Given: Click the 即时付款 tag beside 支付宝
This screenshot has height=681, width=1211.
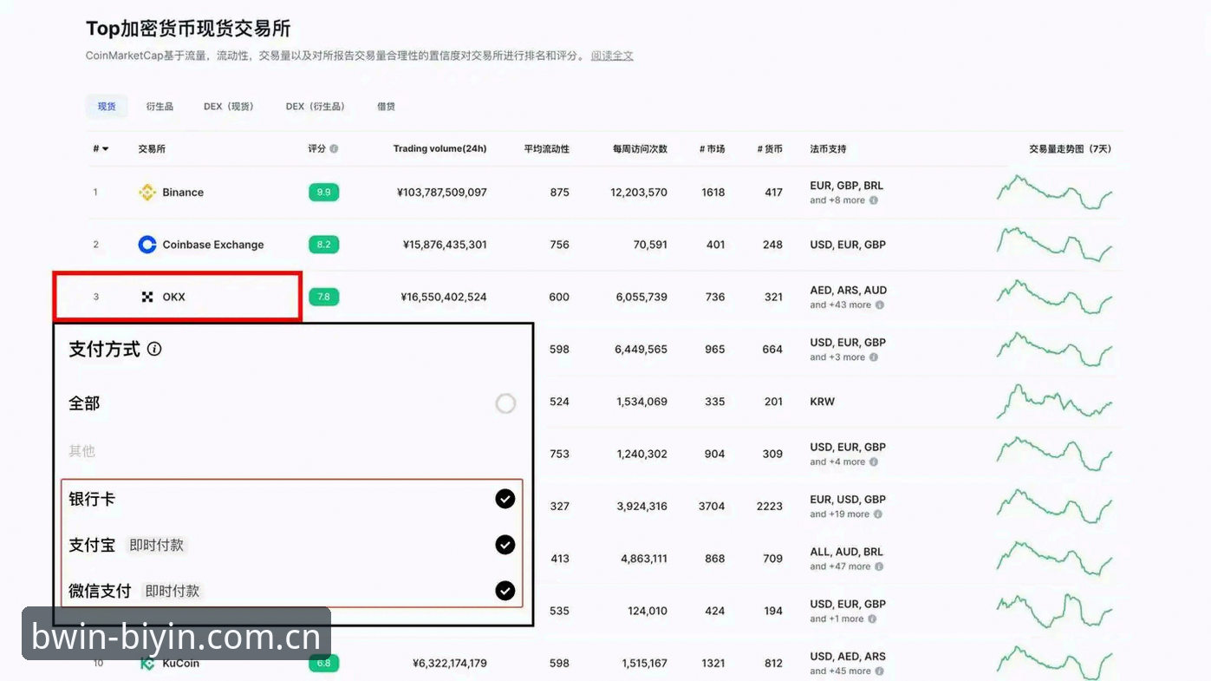Looking at the screenshot, I should pyautogui.click(x=157, y=546).
